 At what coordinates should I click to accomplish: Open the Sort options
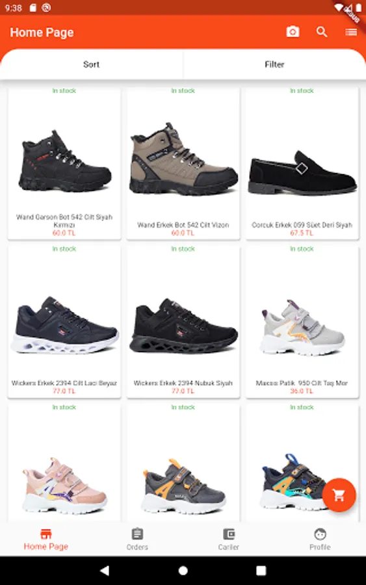point(92,64)
